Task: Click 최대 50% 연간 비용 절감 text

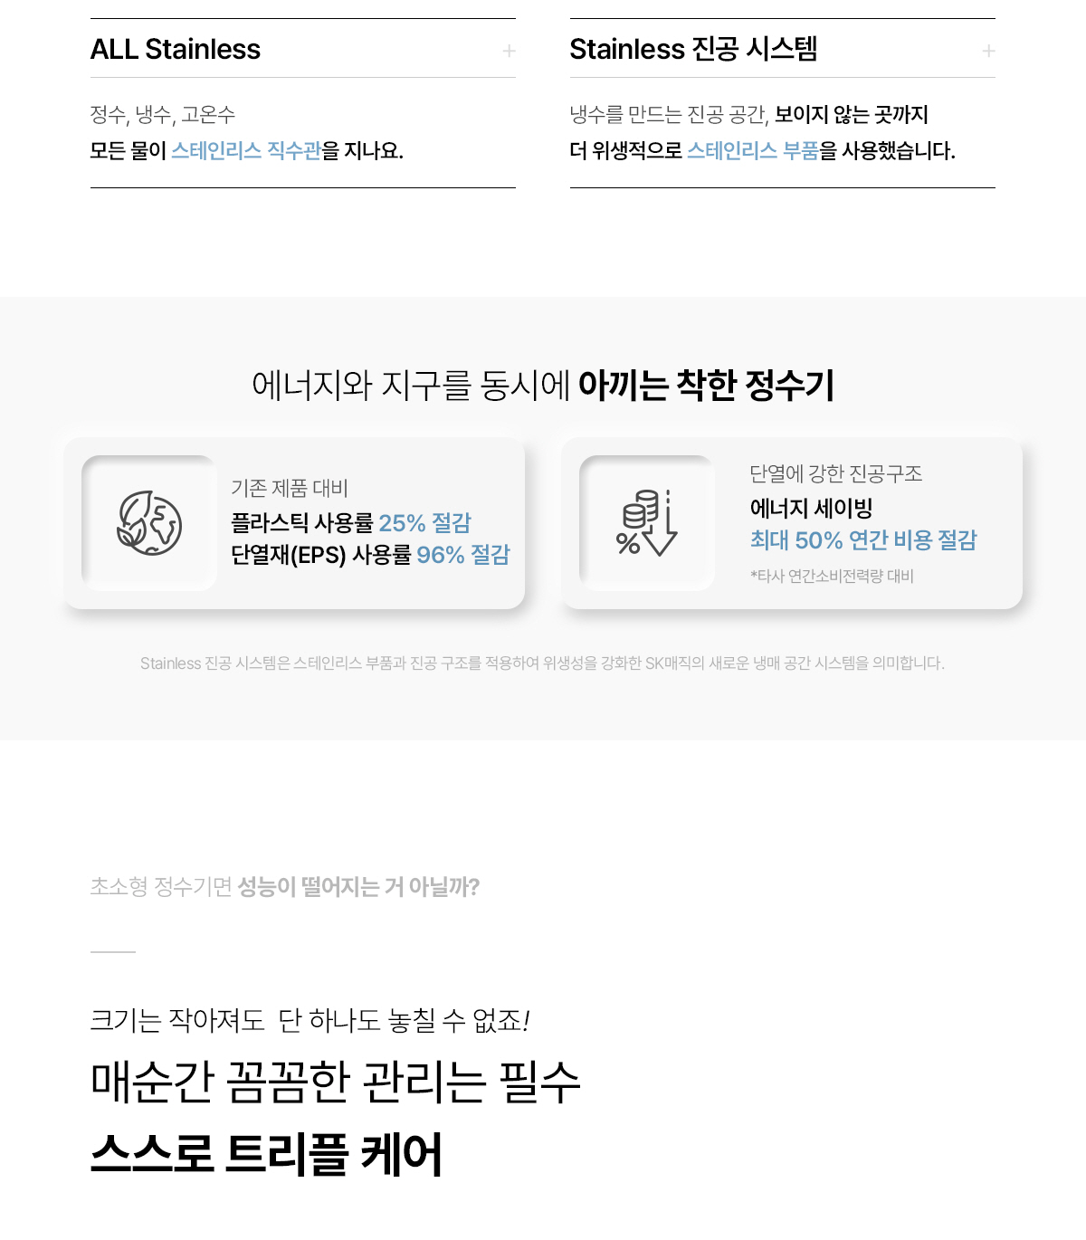Action: click(x=863, y=540)
